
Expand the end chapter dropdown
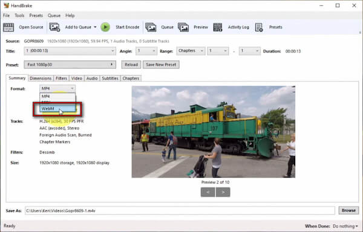(249, 51)
